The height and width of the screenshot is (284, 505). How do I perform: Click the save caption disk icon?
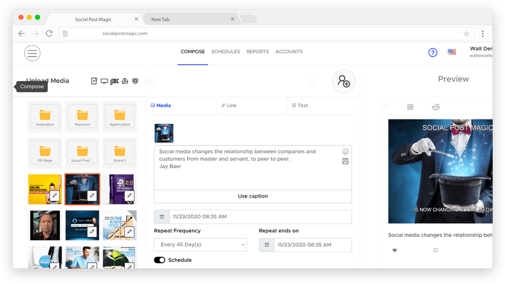[345, 161]
